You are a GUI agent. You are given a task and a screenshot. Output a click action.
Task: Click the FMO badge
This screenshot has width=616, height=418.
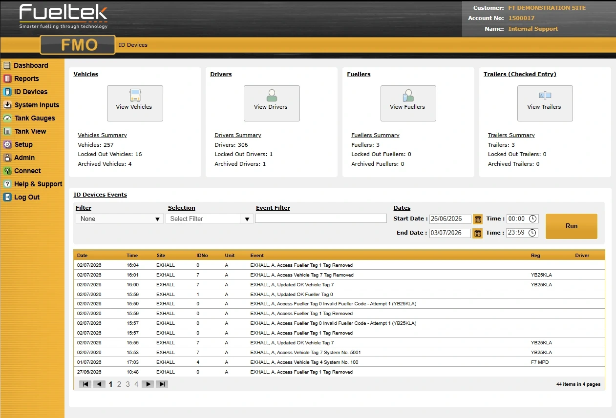pyautogui.click(x=78, y=45)
